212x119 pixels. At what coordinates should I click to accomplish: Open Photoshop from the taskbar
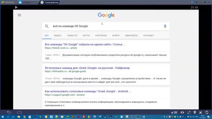[35, 117]
